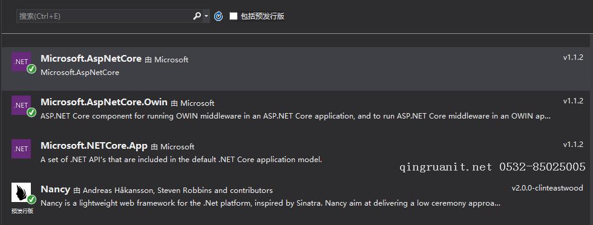Click the Microsoft.AspNetCore.Owin .NET package icon
This screenshot has height=225, width=593.
[x=21, y=105]
